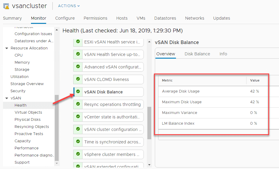Click the health list vertical scrollbar
Screen dimensions: 279x169
click(x=149, y=122)
